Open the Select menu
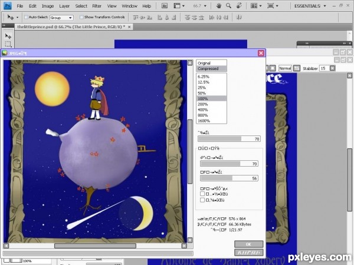The width and height of the screenshot is (354, 265). 81,6
